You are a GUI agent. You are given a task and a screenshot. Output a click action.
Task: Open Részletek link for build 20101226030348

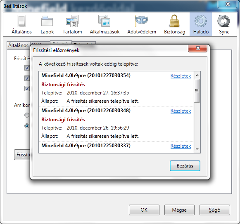pos(181,111)
